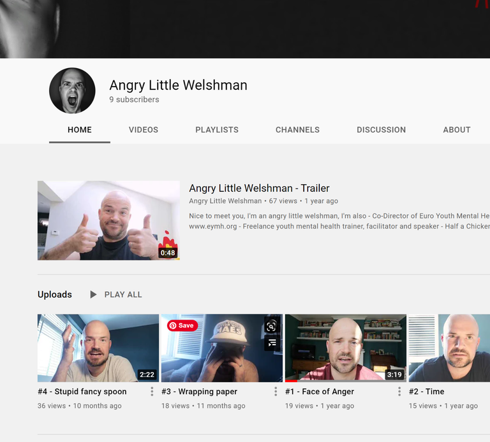Viewport: 490px width, 442px height.
Task: Open video title #4 - Stupid fancy spoon
Action: (x=82, y=392)
